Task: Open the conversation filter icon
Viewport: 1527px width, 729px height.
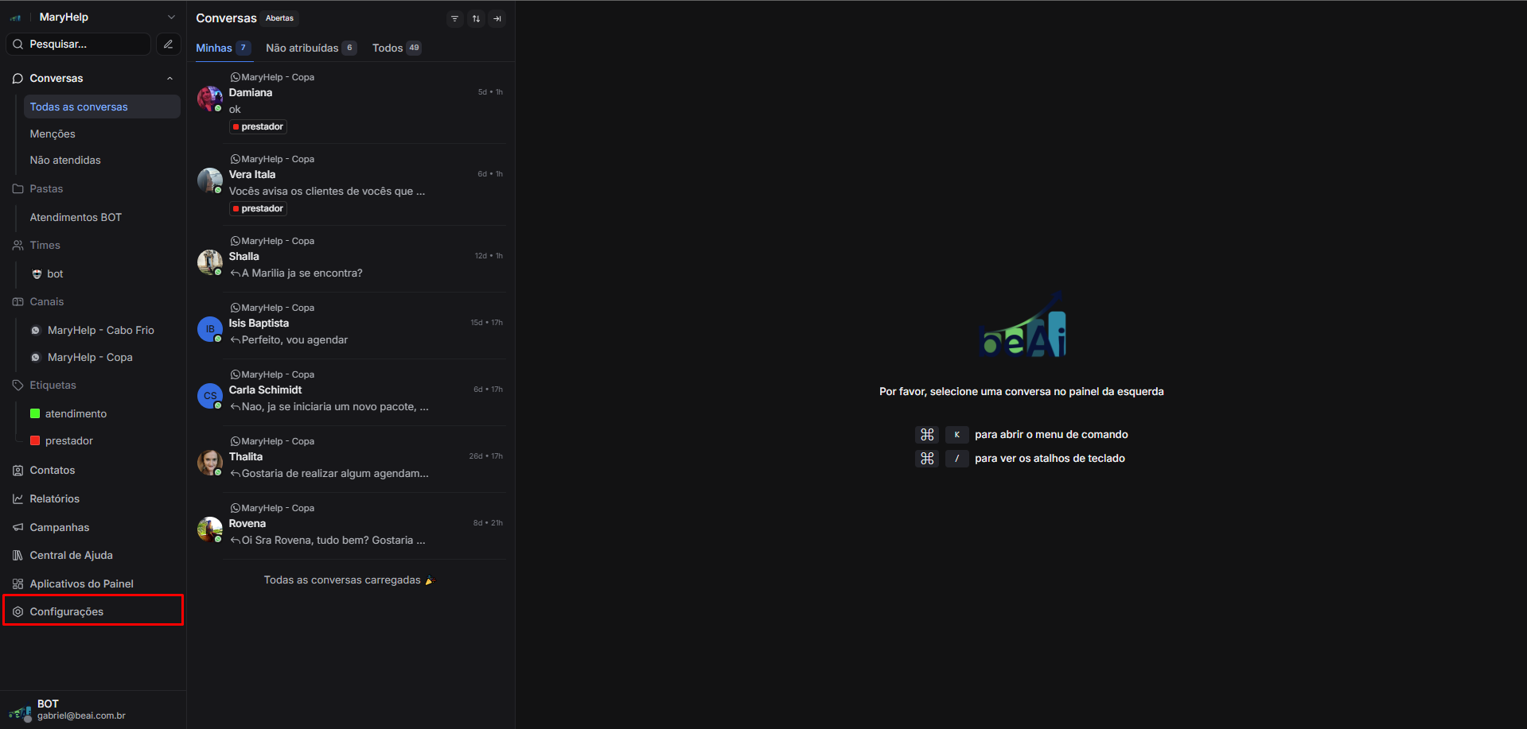Action: pos(454,18)
